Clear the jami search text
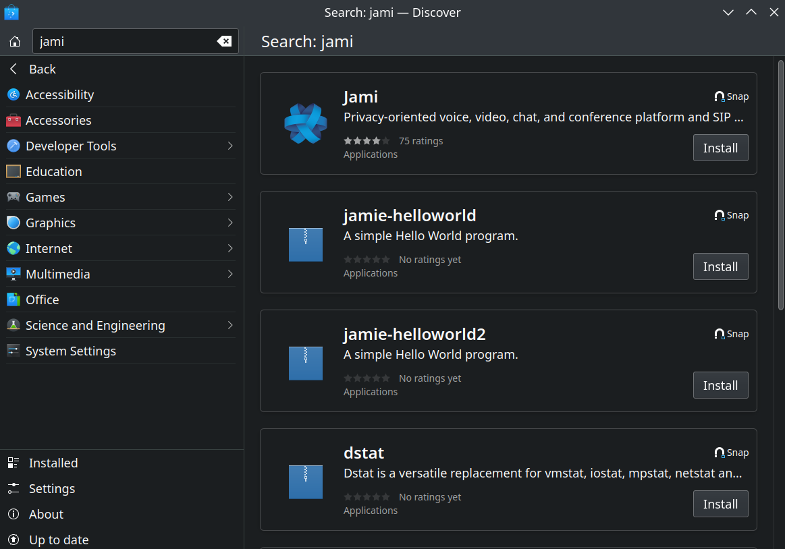 point(224,42)
